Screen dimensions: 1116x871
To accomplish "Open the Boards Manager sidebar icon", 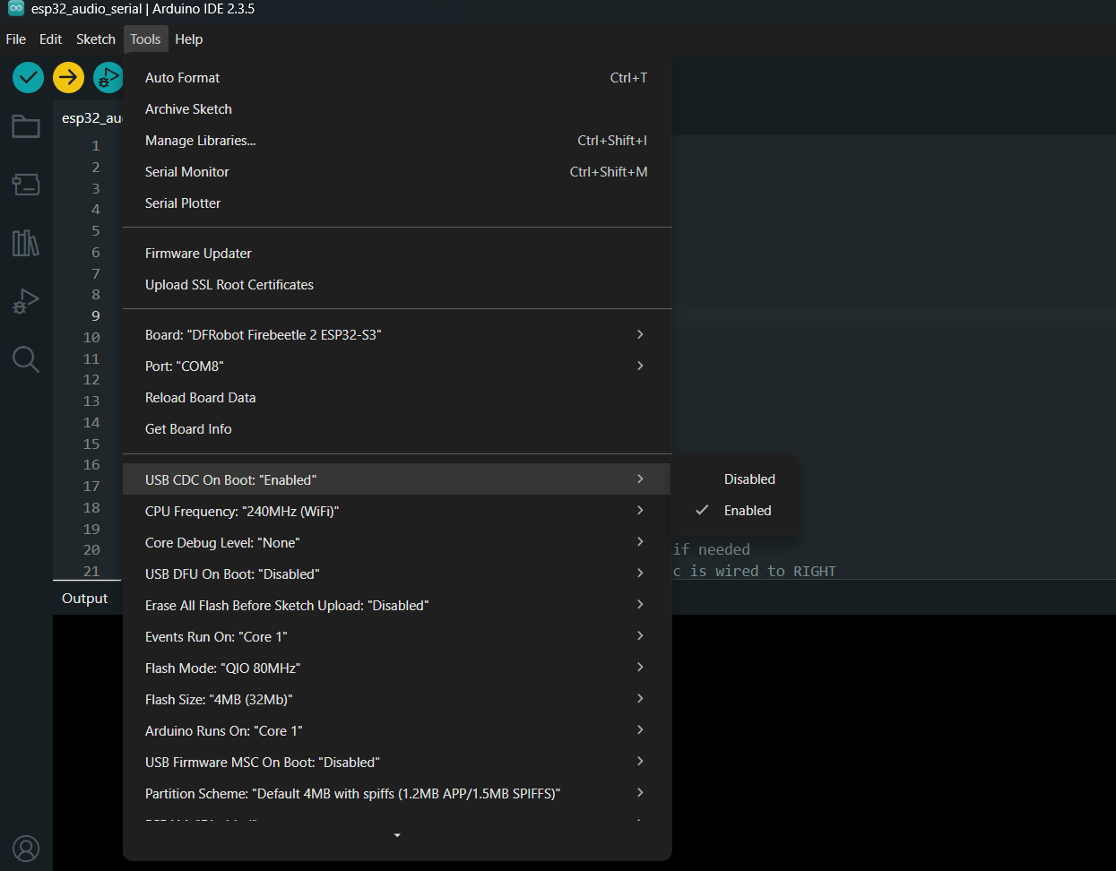I will [26, 185].
